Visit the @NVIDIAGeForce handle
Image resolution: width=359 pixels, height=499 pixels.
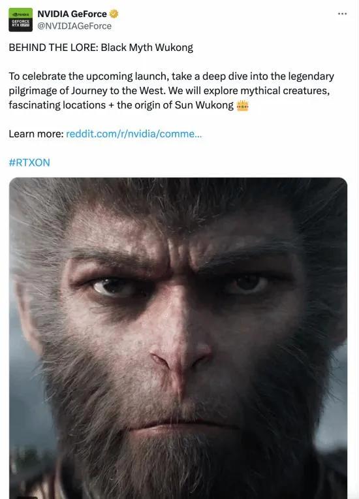click(74, 26)
